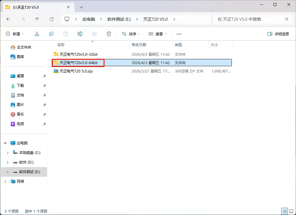Screen dimensions: 296x215
Task: Open the See more ellipsis menu
Action: [179, 34]
